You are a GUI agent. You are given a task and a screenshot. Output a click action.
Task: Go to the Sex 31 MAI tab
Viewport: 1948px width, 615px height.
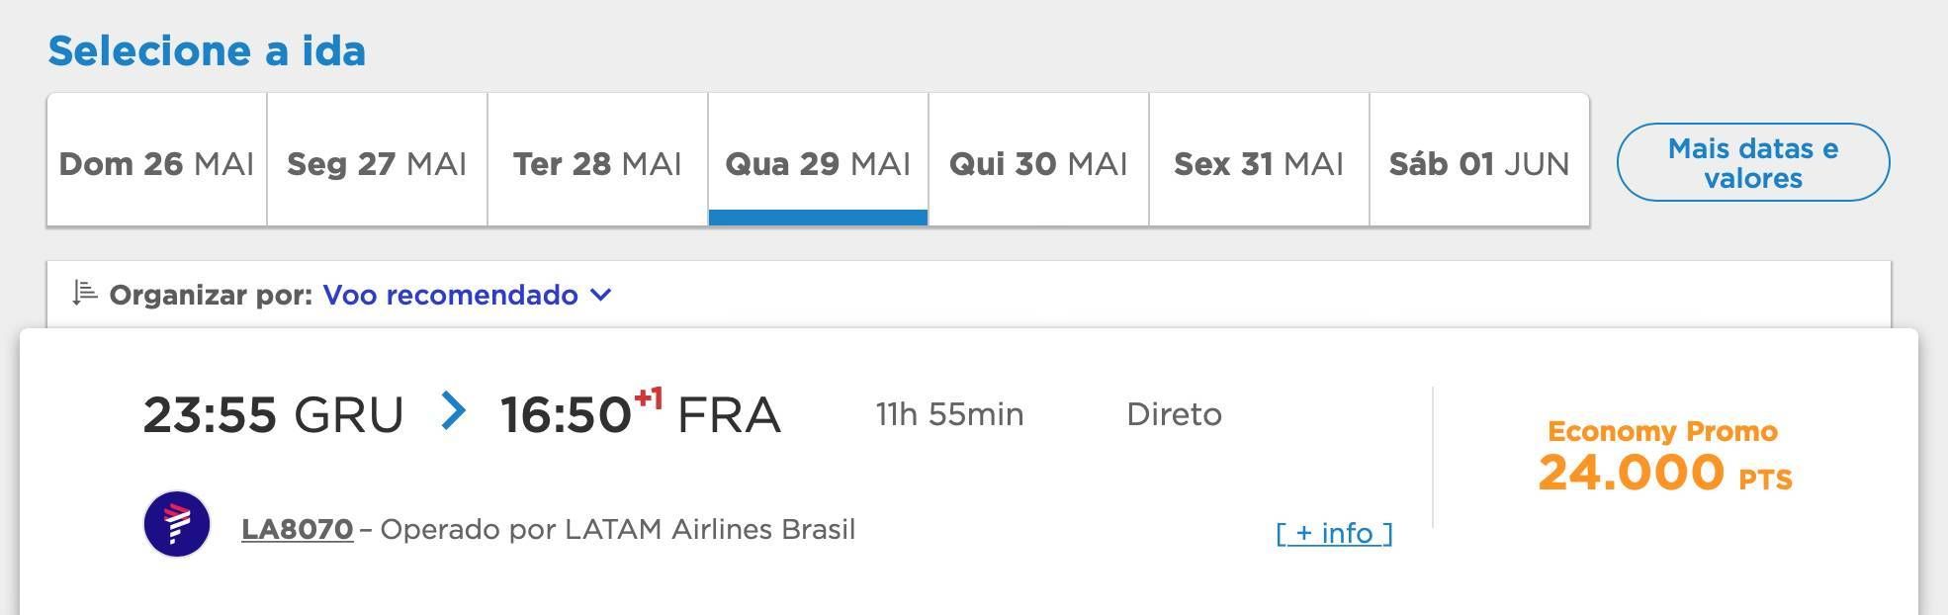click(x=1259, y=163)
